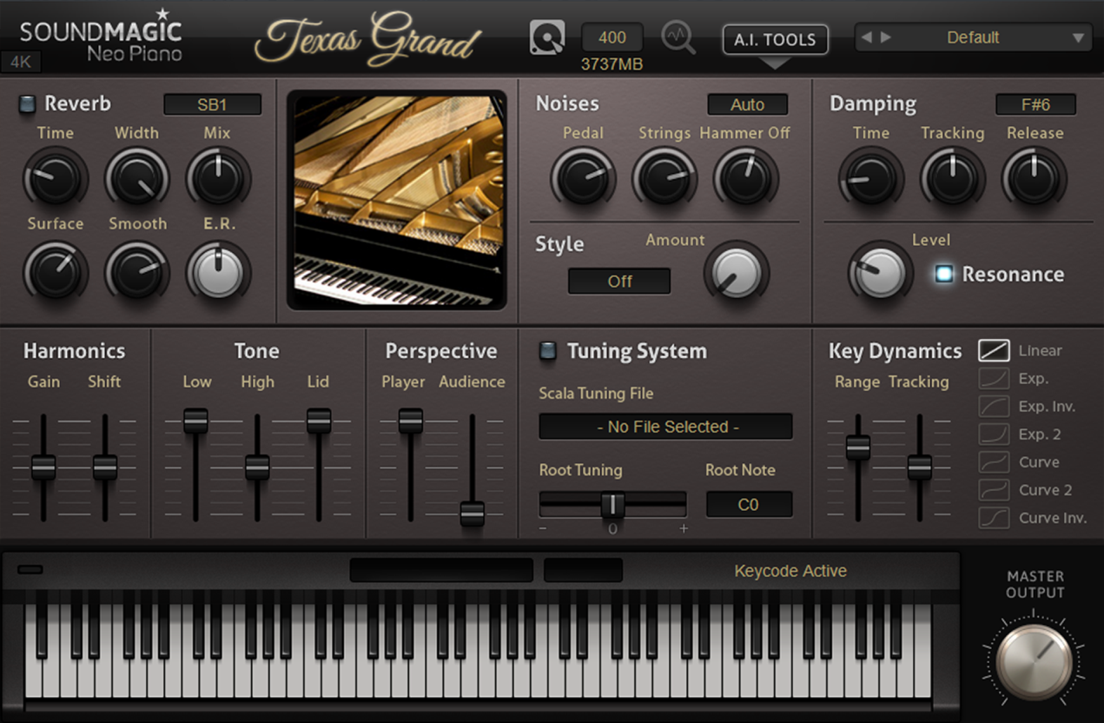Select the Linear key dynamics curve icon
This screenshot has height=723, width=1104.
(994, 350)
